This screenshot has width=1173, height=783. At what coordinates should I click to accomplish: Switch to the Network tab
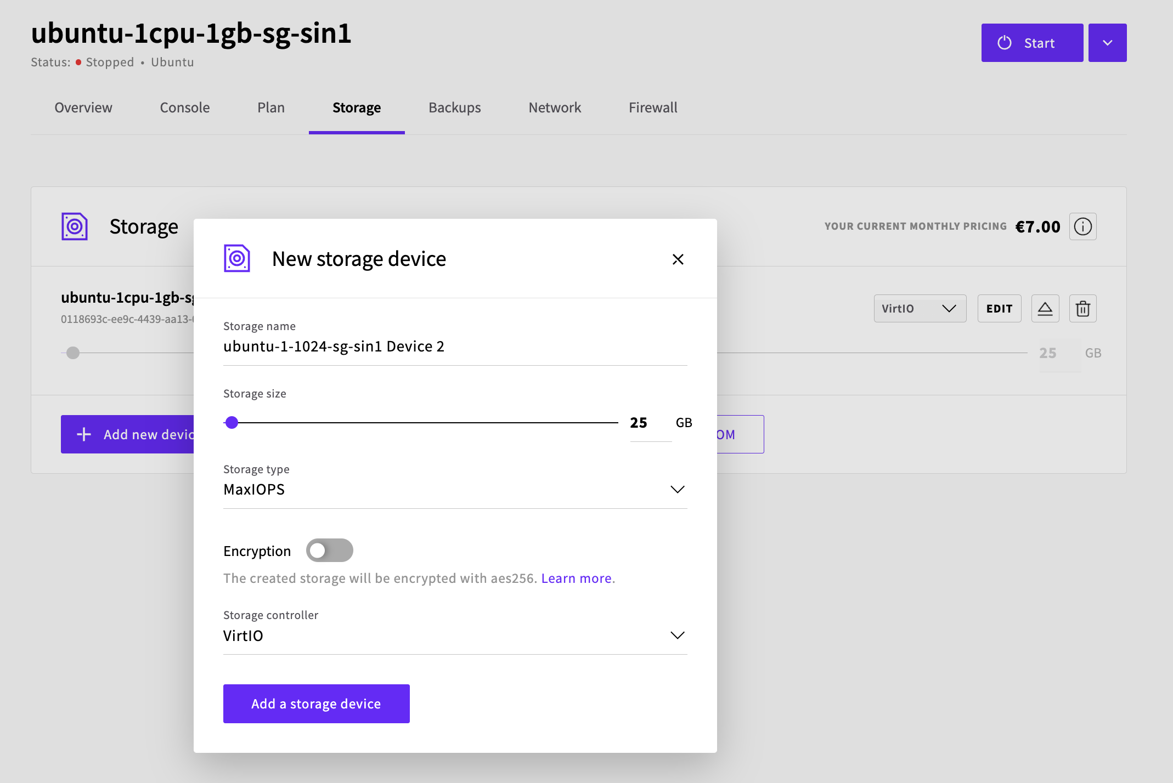pyautogui.click(x=555, y=107)
